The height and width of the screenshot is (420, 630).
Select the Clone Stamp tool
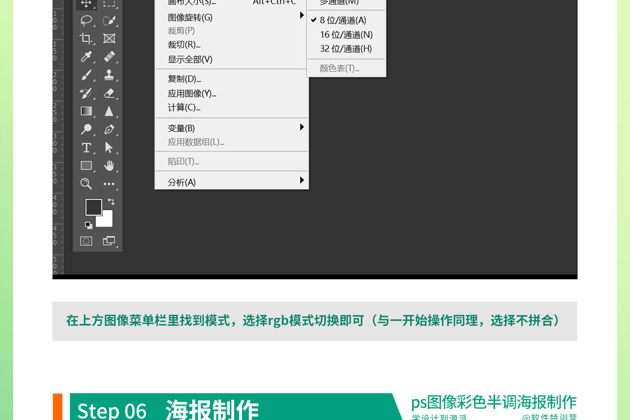coord(109,75)
